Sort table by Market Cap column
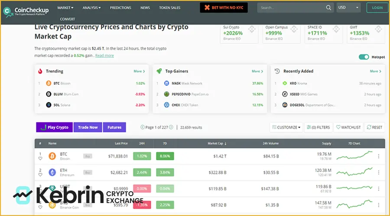The image size is (390, 216). tap(217, 143)
